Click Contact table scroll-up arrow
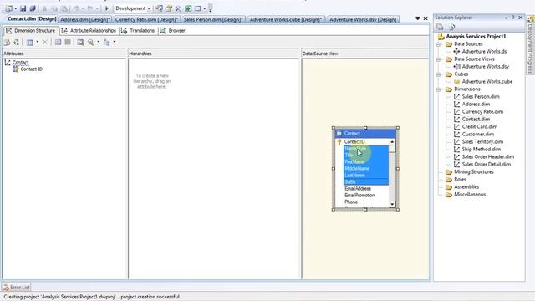Image resolution: width=535 pixels, height=301 pixels. (392, 142)
